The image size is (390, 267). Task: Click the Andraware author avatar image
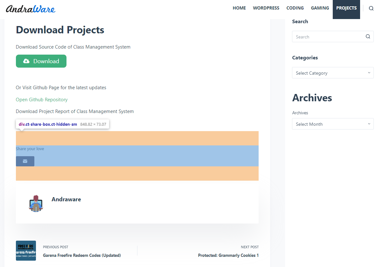pos(36,204)
